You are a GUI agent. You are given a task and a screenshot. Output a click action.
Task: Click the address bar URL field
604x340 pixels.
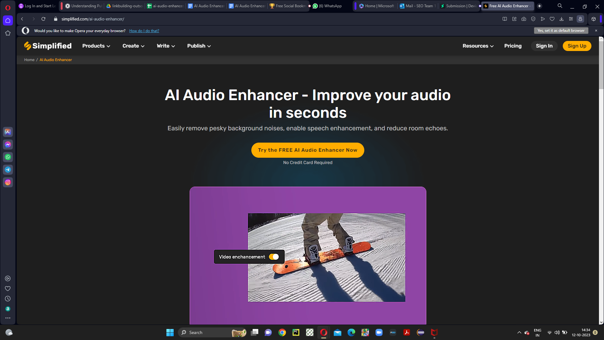[277, 19]
